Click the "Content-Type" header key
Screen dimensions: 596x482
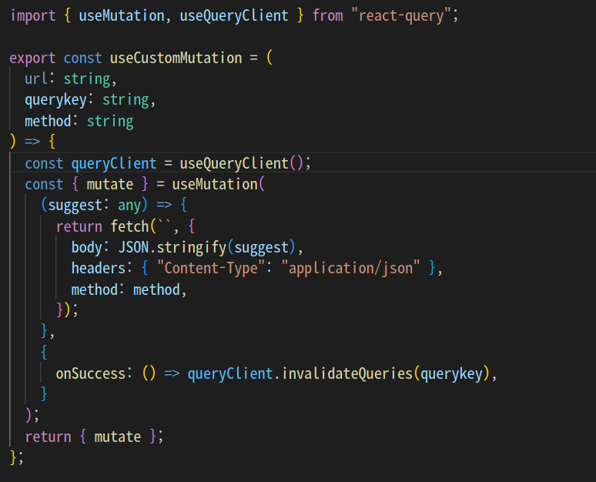pos(211,269)
